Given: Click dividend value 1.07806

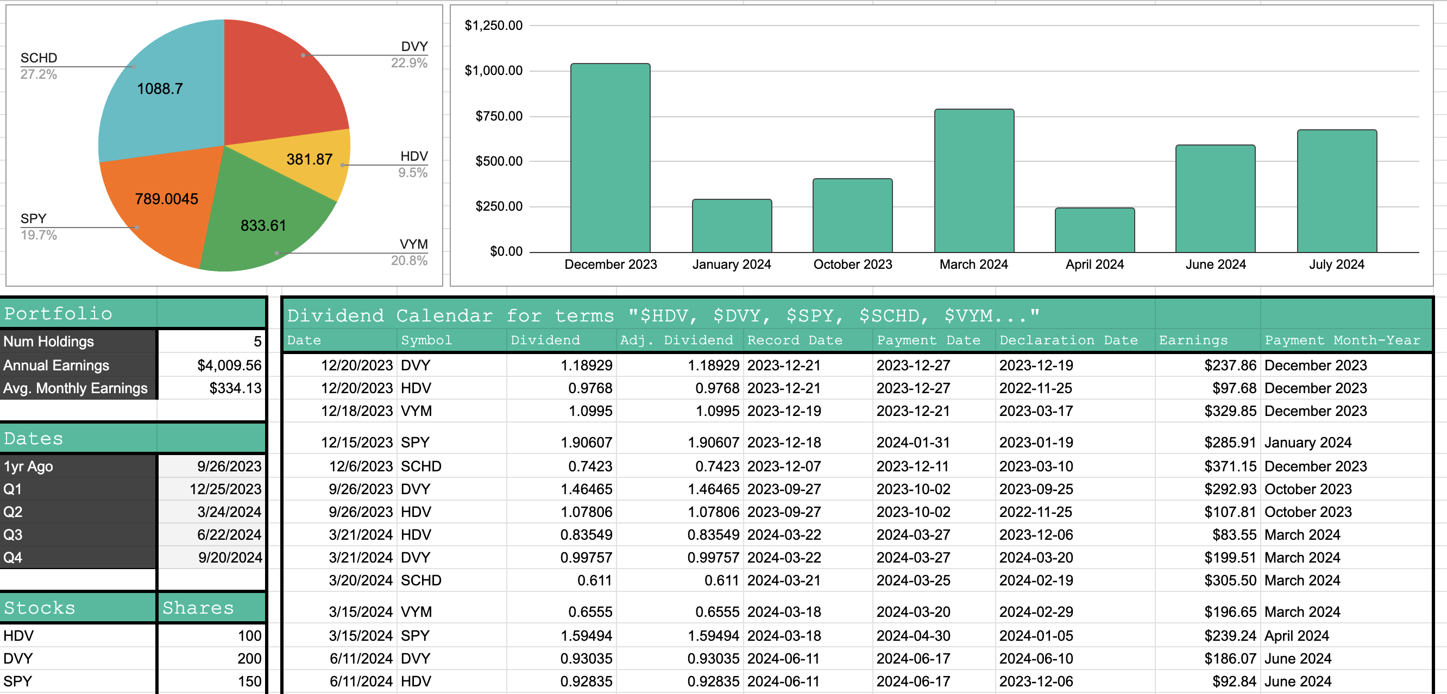Looking at the screenshot, I should (x=563, y=512).
